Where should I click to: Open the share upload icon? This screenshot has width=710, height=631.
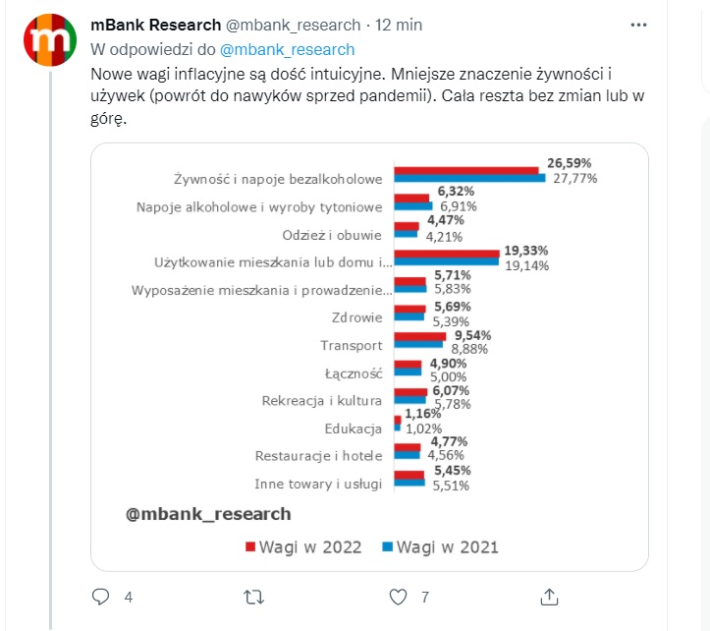click(x=549, y=597)
